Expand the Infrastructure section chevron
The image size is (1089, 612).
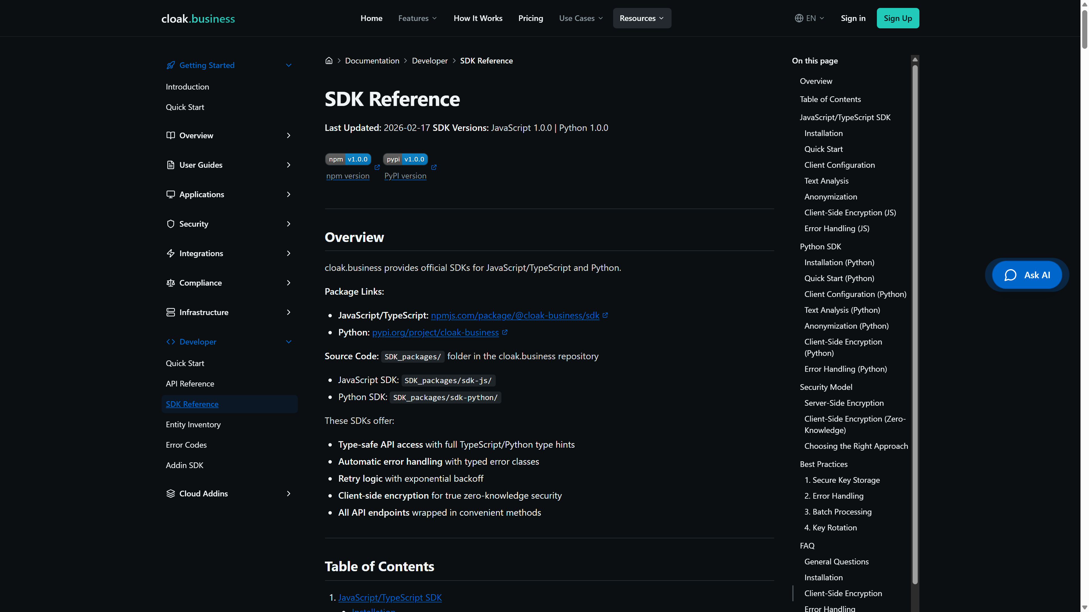289,312
